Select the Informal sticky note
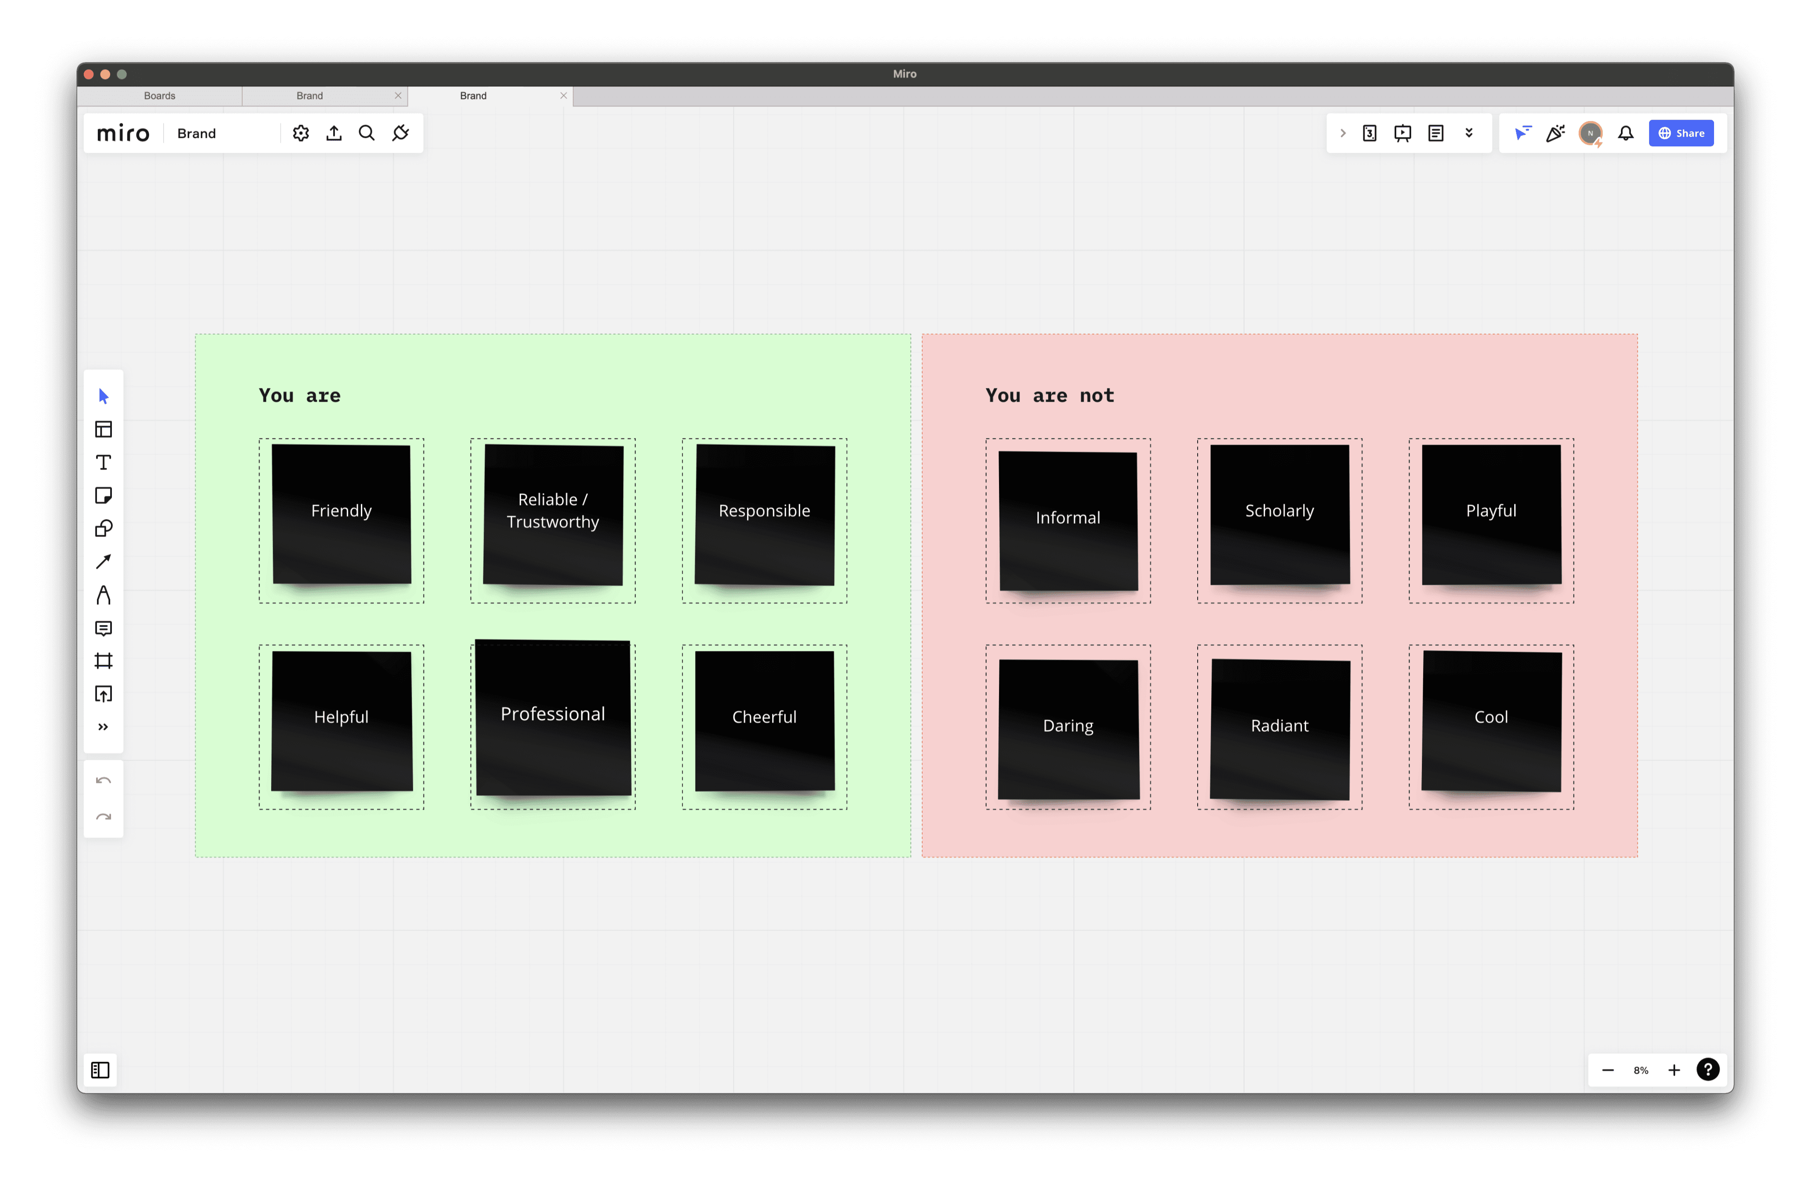Viewport: 1811px width, 1185px height. [x=1068, y=522]
